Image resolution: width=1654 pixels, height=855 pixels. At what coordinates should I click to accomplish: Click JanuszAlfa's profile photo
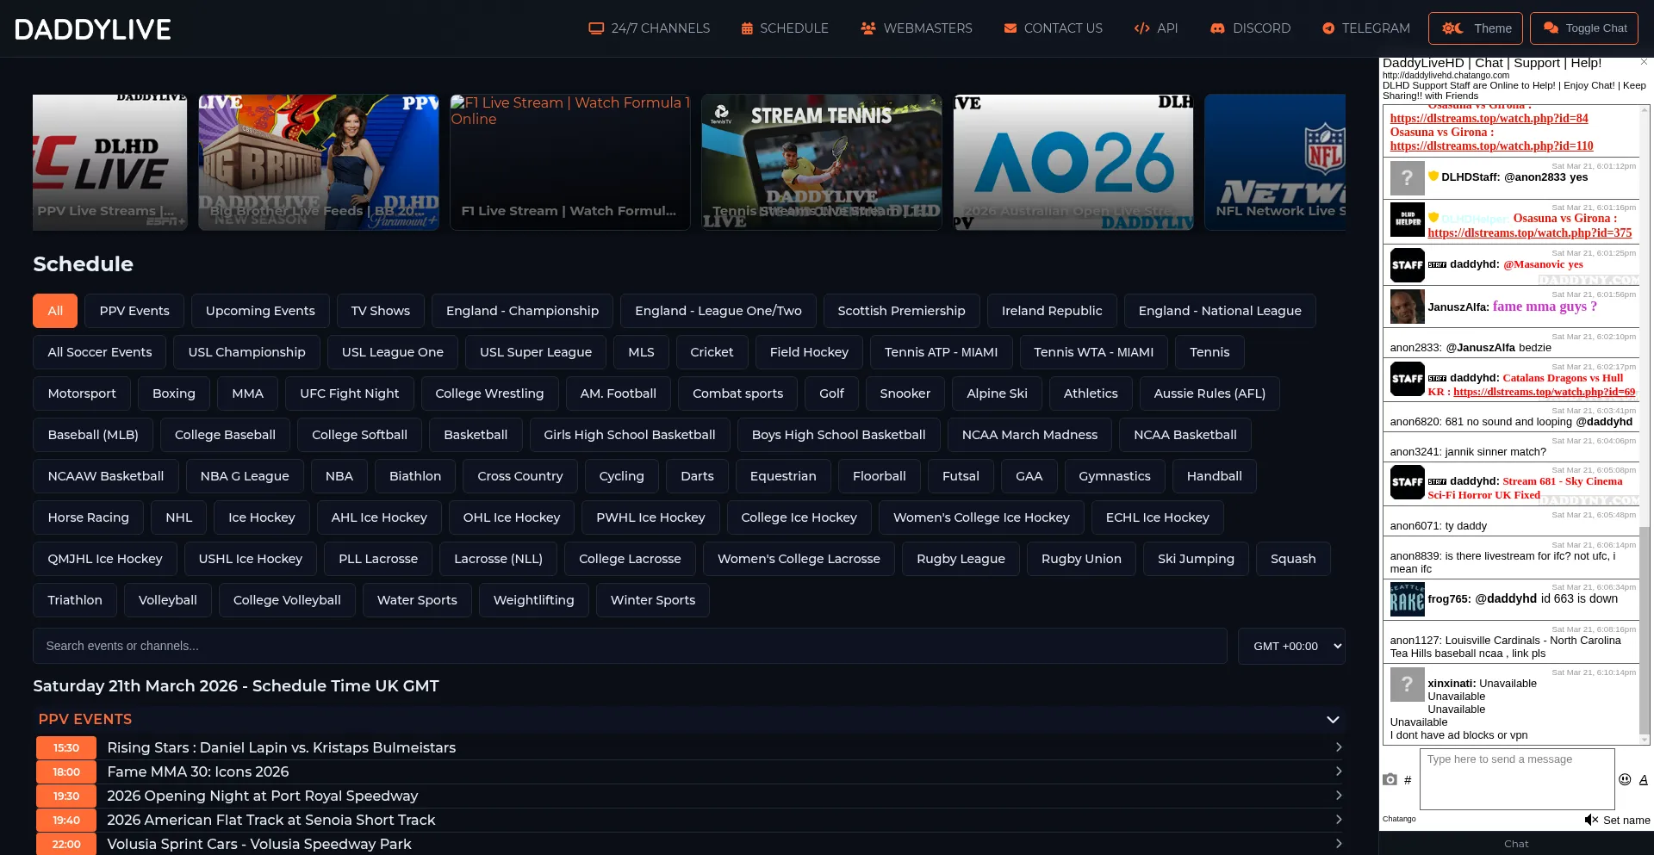(1407, 307)
